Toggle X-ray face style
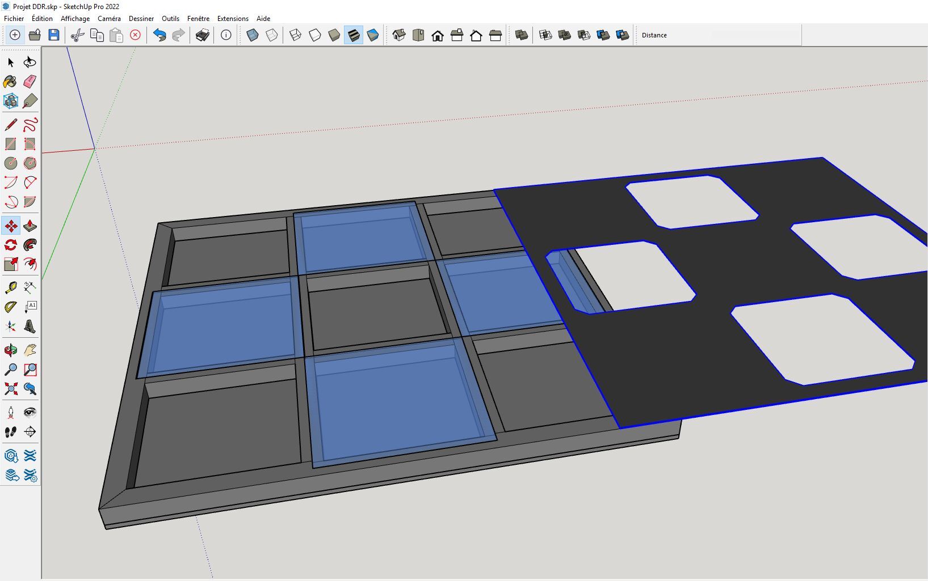 tap(253, 35)
